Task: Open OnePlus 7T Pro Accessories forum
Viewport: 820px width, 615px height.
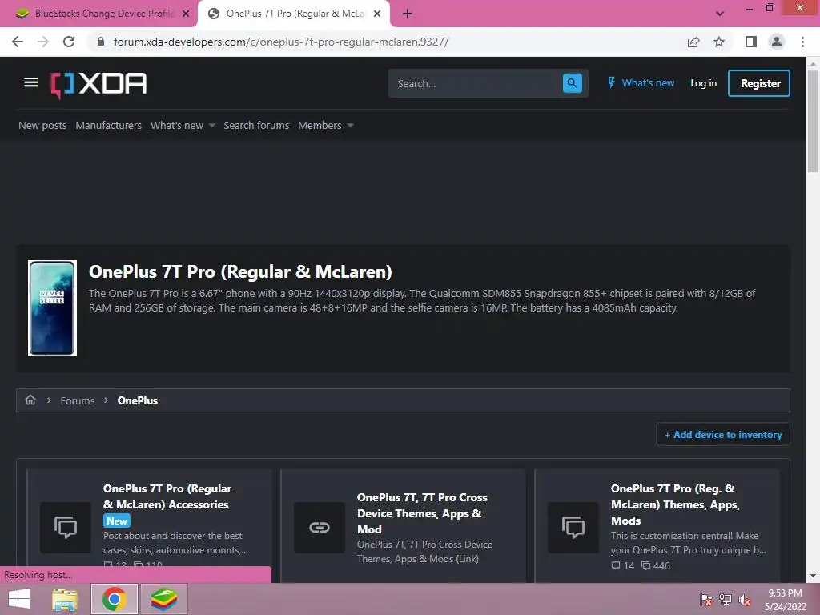Action: coord(167,496)
